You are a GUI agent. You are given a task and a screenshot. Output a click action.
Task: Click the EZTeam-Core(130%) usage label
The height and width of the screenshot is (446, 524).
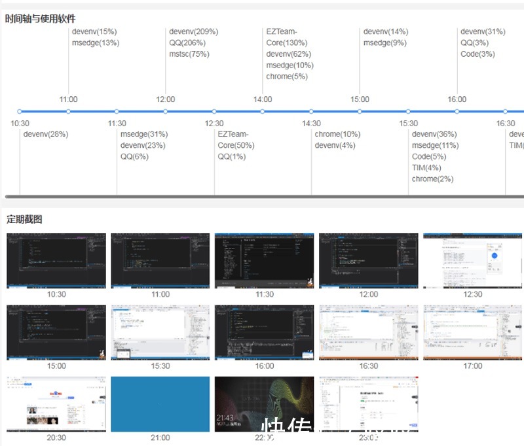287,37
